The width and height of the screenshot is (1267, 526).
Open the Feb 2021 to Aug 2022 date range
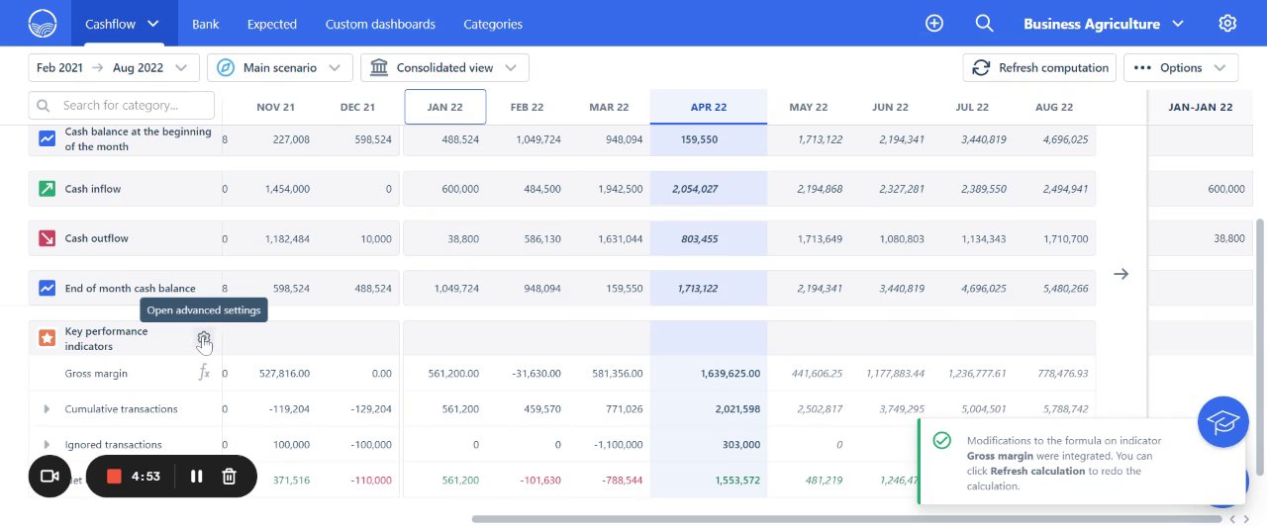pos(111,67)
